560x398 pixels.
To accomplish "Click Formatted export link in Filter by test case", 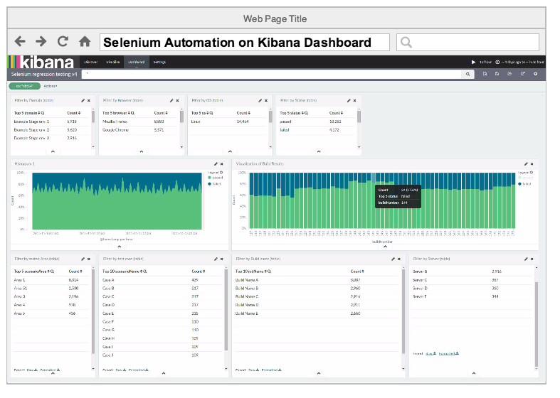I will click(139, 370).
